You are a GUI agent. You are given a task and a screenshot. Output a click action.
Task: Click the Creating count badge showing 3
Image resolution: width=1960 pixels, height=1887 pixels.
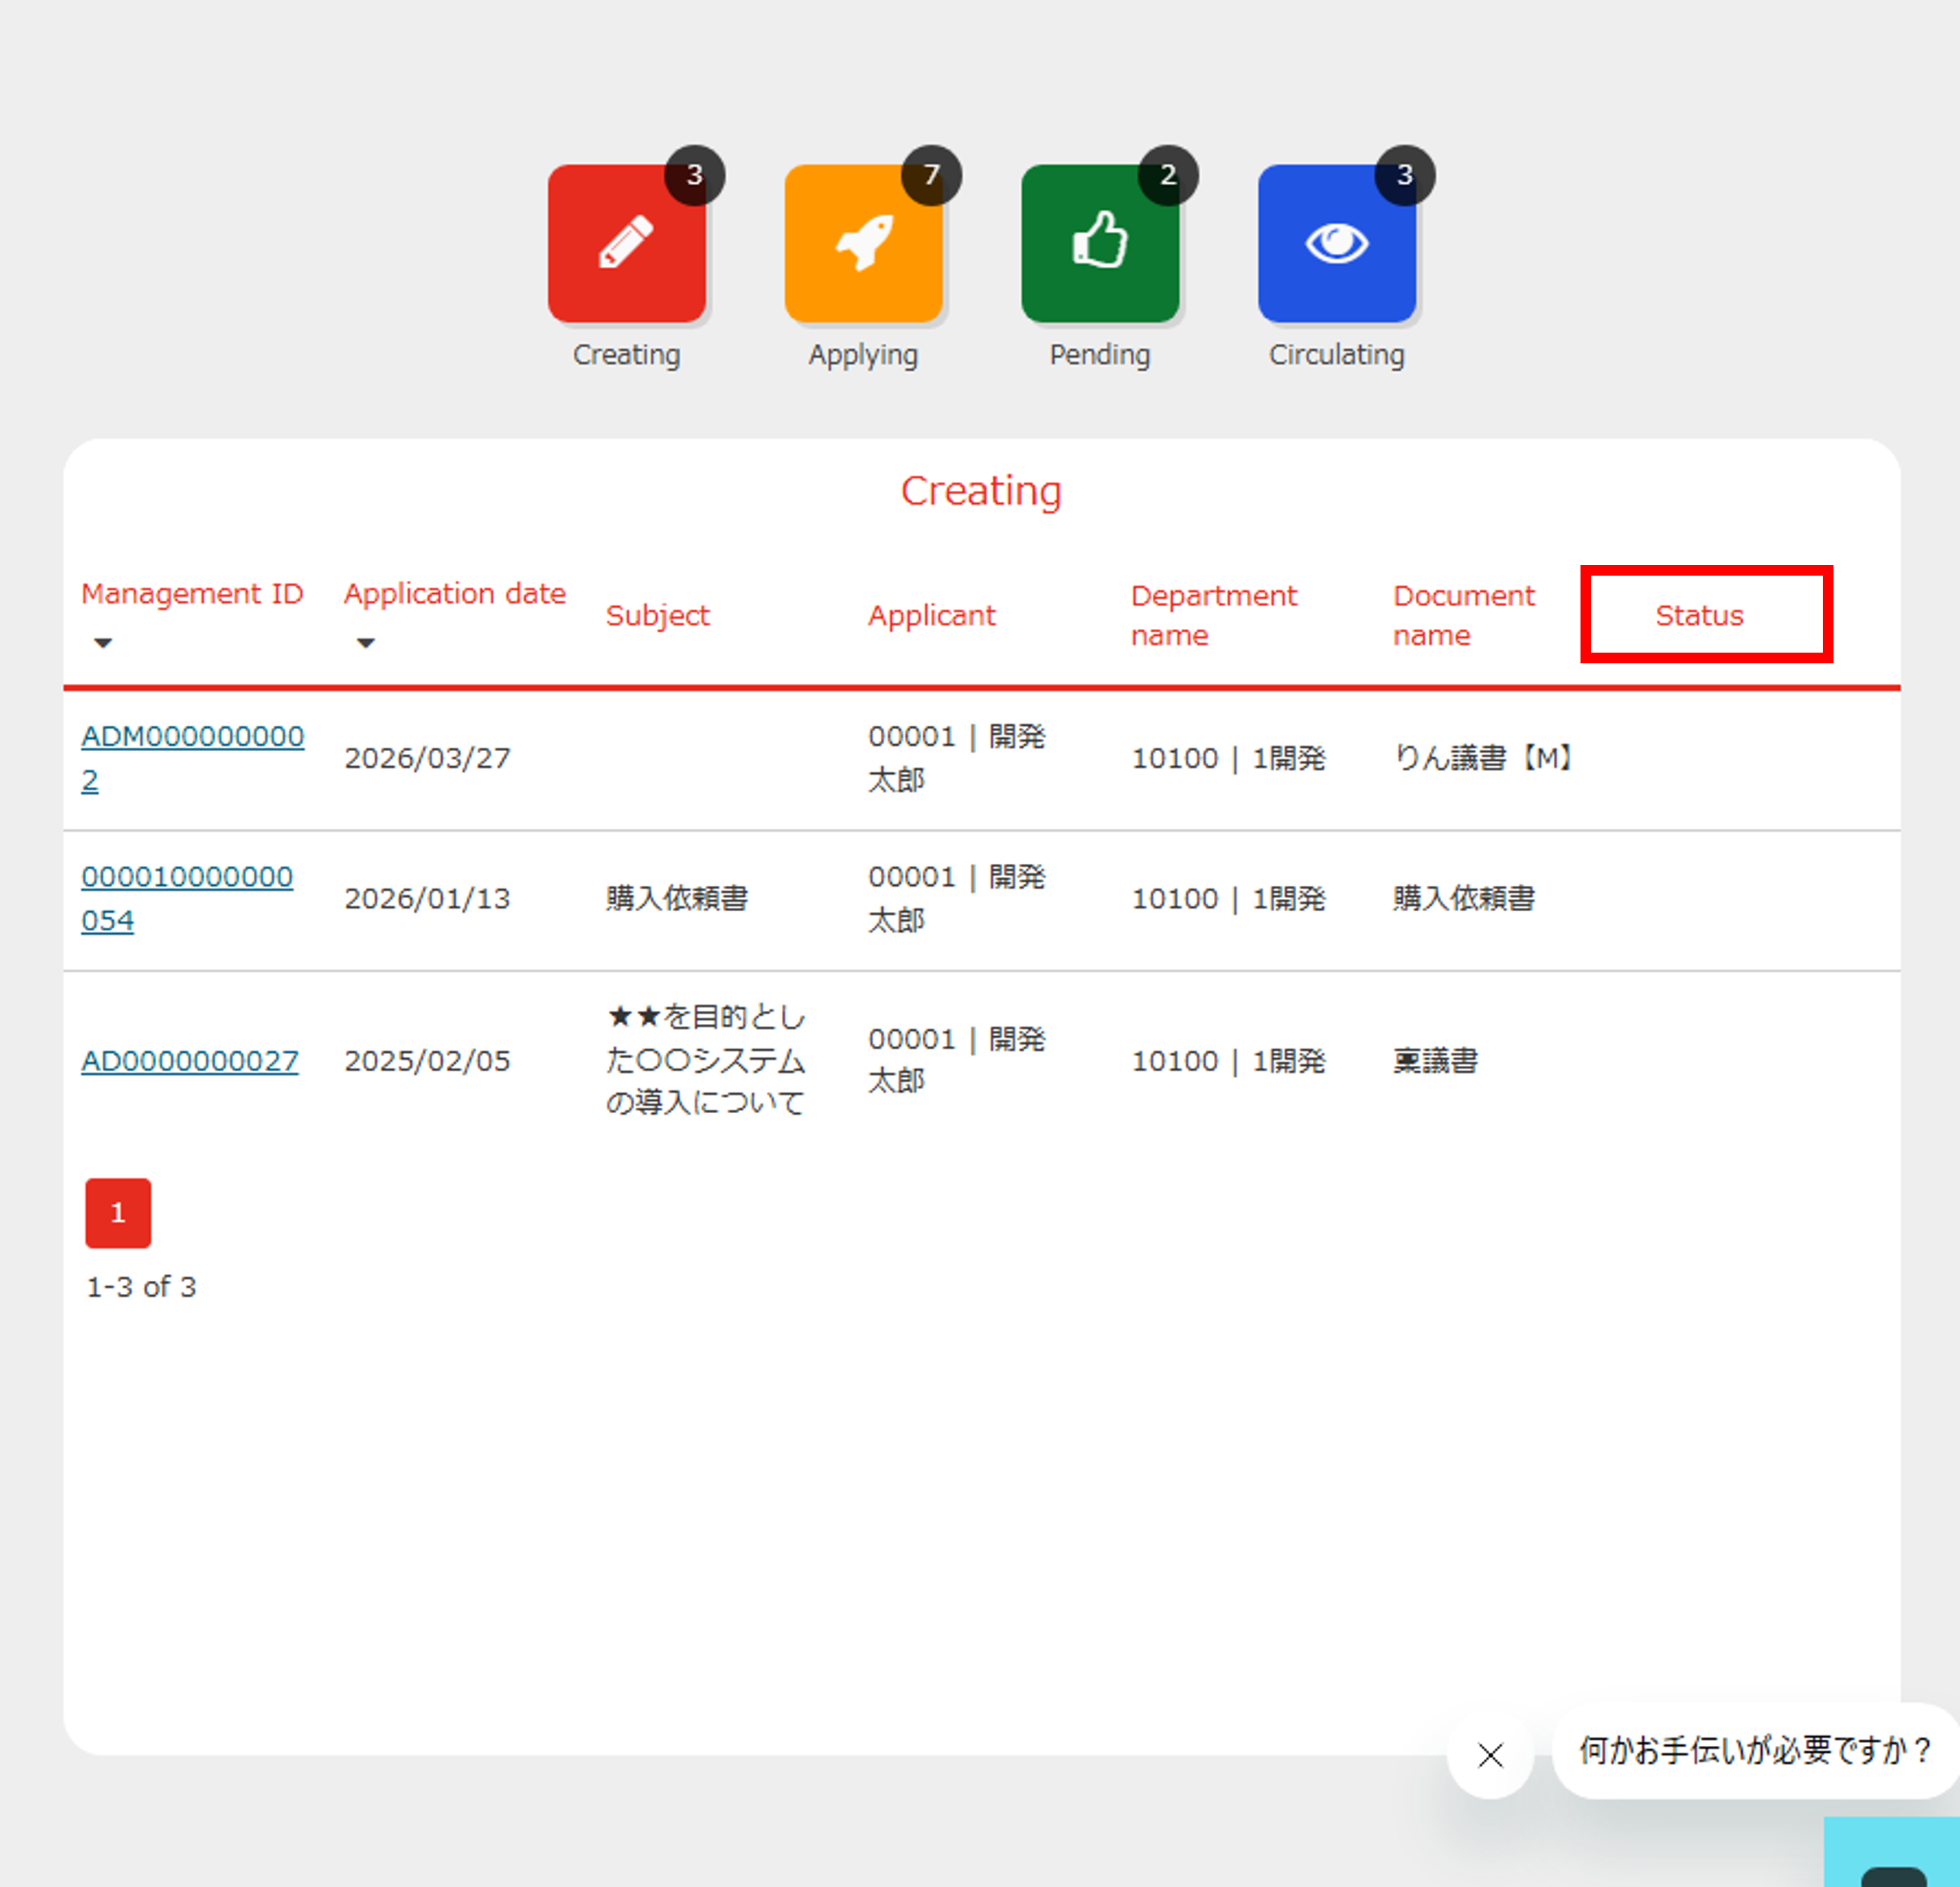pyautogui.click(x=695, y=175)
